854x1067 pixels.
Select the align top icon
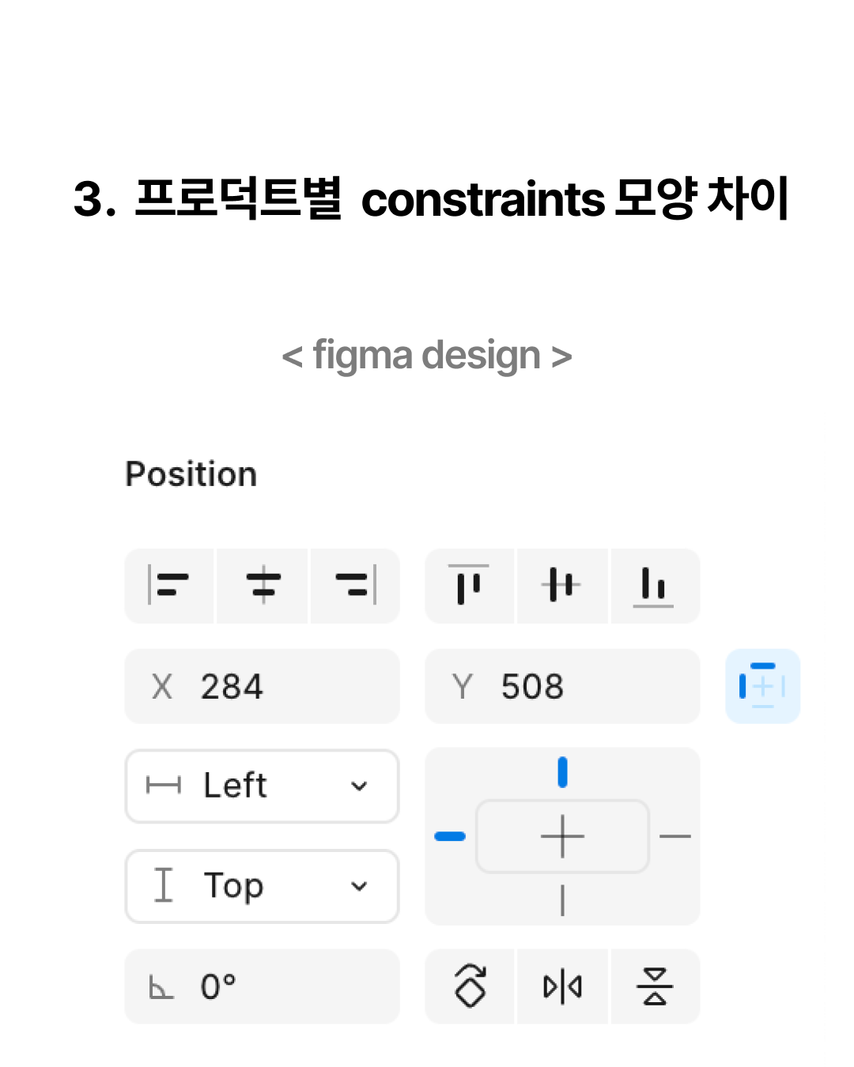pos(469,586)
